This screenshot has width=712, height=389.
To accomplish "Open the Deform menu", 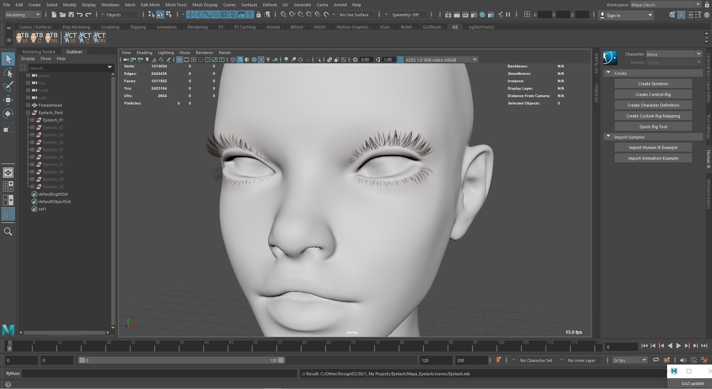I will [x=270, y=5].
